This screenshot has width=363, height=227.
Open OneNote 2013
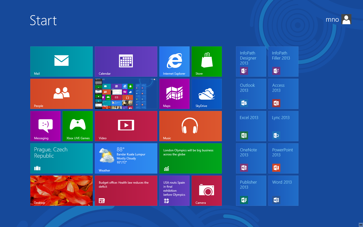coord(251,158)
